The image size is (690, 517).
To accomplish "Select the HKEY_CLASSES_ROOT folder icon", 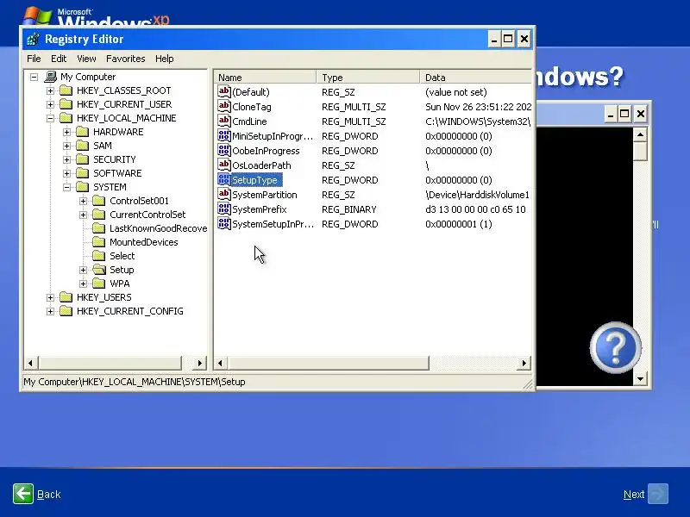I will click(x=66, y=90).
